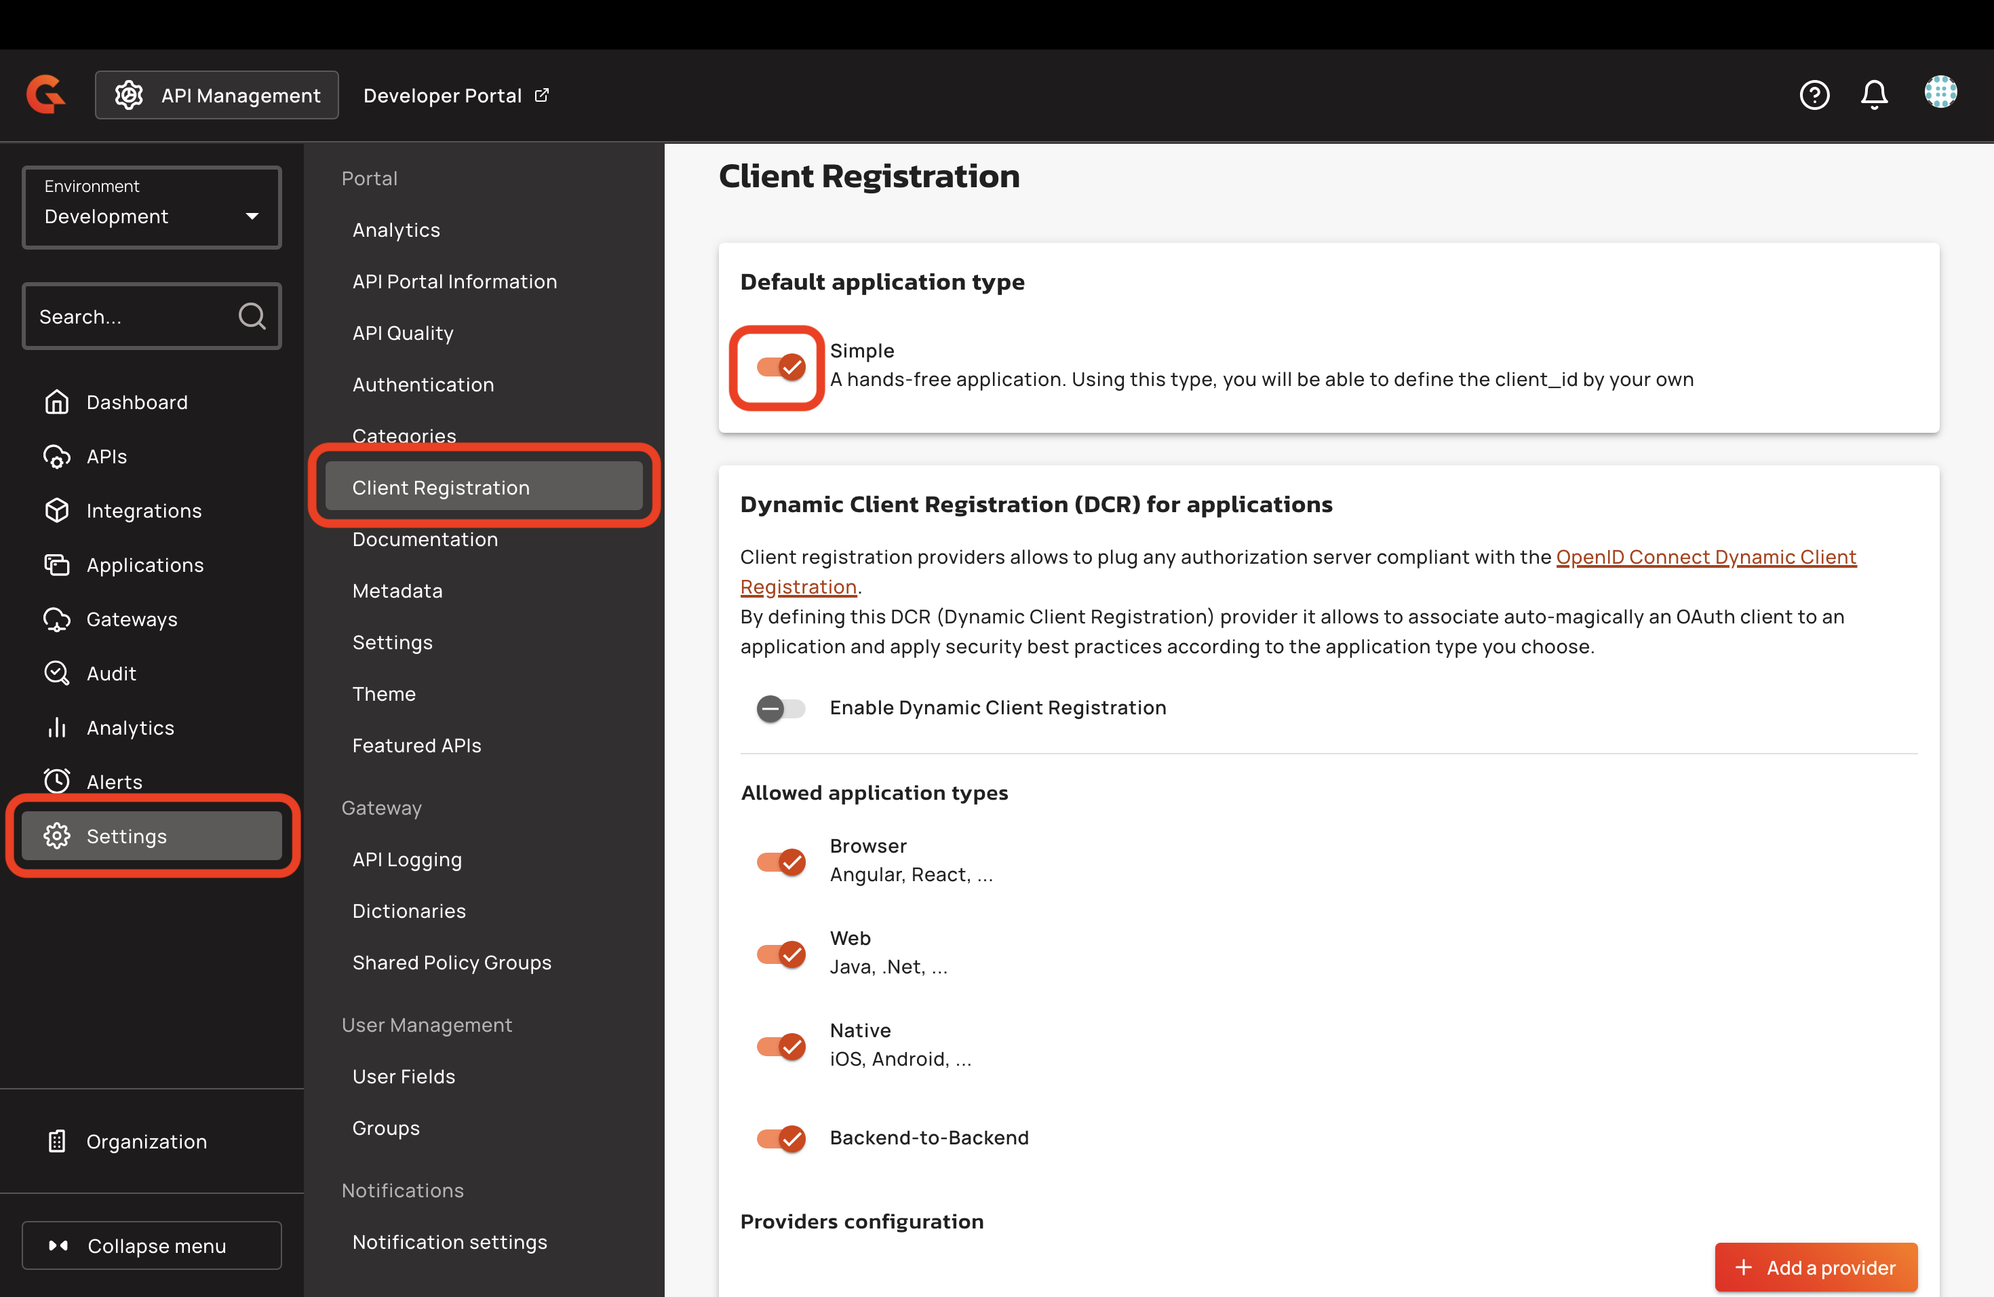Image resolution: width=1994 pixels, height=1297 pixels.
Task: Collapse the side menu
Action: pos(152,1245)
